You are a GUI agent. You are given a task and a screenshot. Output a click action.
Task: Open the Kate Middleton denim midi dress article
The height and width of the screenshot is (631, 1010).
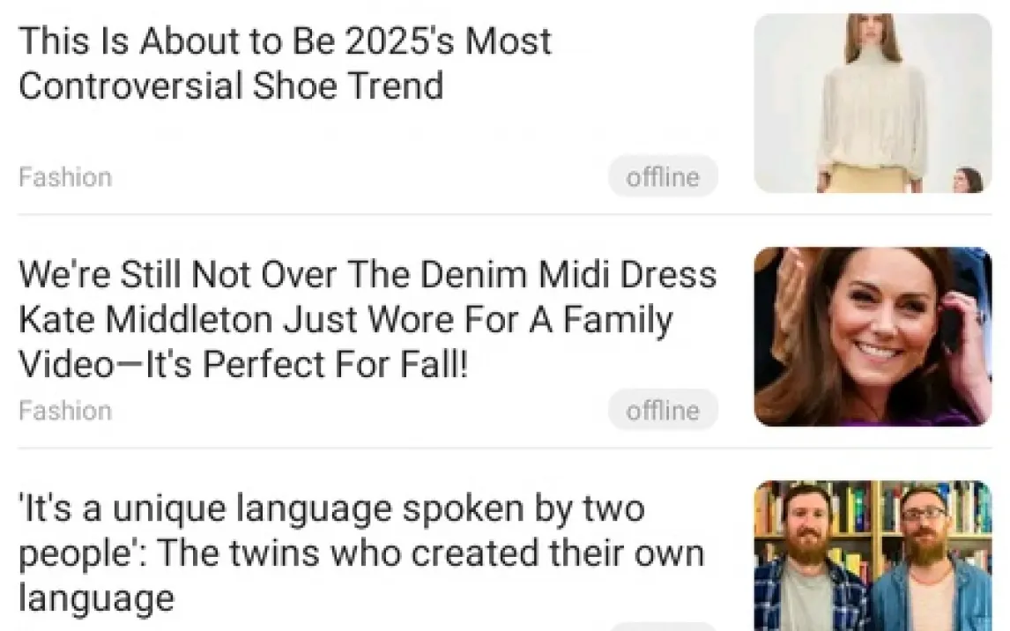point(367,319)
